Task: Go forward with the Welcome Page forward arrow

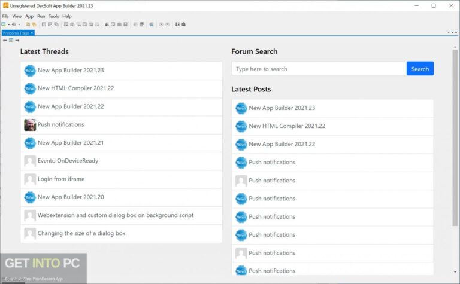Action: 17,41
